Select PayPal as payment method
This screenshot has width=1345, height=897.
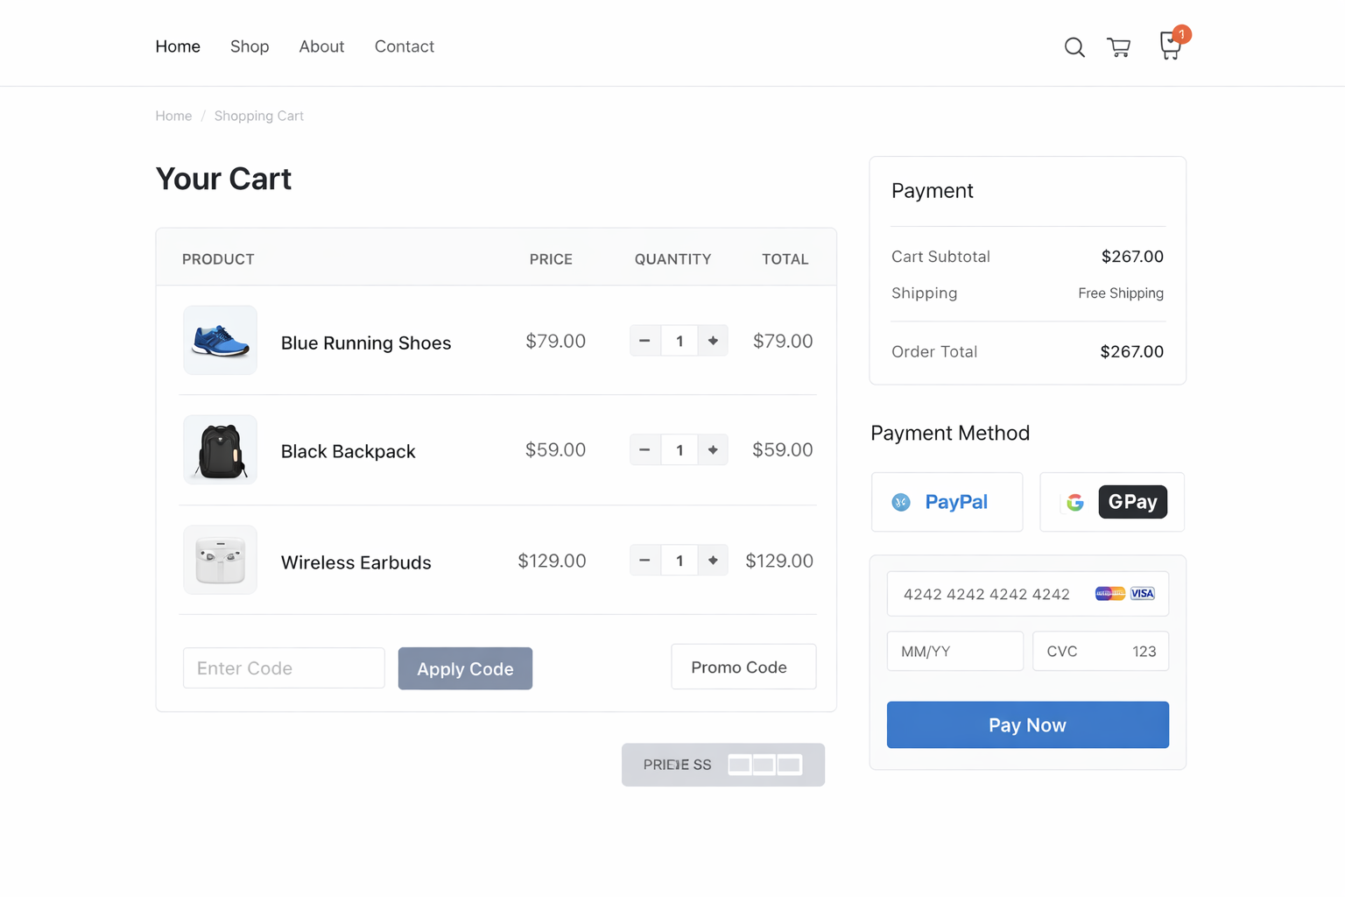(947, 502)
